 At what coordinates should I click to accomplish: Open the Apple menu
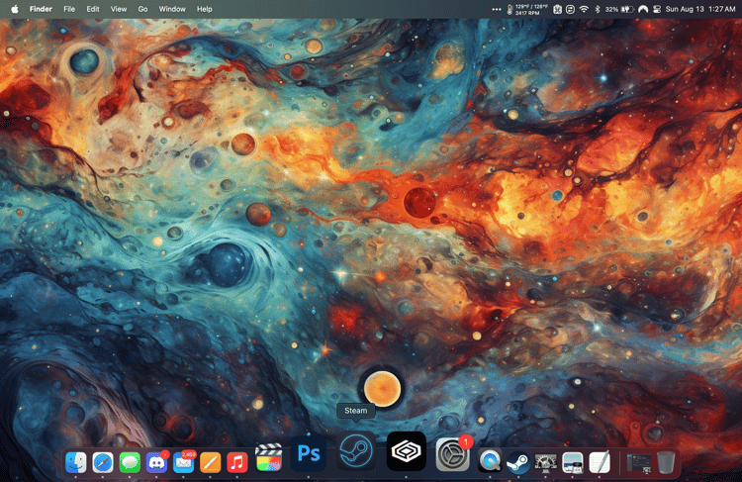pyautogui.click(x=15, y=9)
